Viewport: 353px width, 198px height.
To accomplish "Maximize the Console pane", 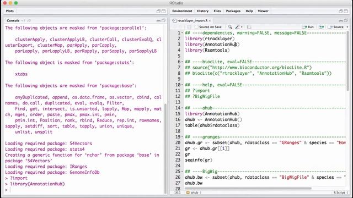I will [x=164, y=21].
